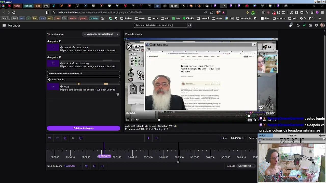Click the Iniciar time value 28:48:50

pos(236,138)
